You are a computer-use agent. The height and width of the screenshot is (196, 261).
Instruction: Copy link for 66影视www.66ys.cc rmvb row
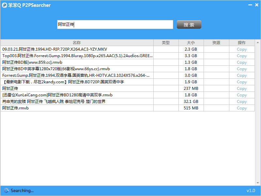[x=242, y=69]
